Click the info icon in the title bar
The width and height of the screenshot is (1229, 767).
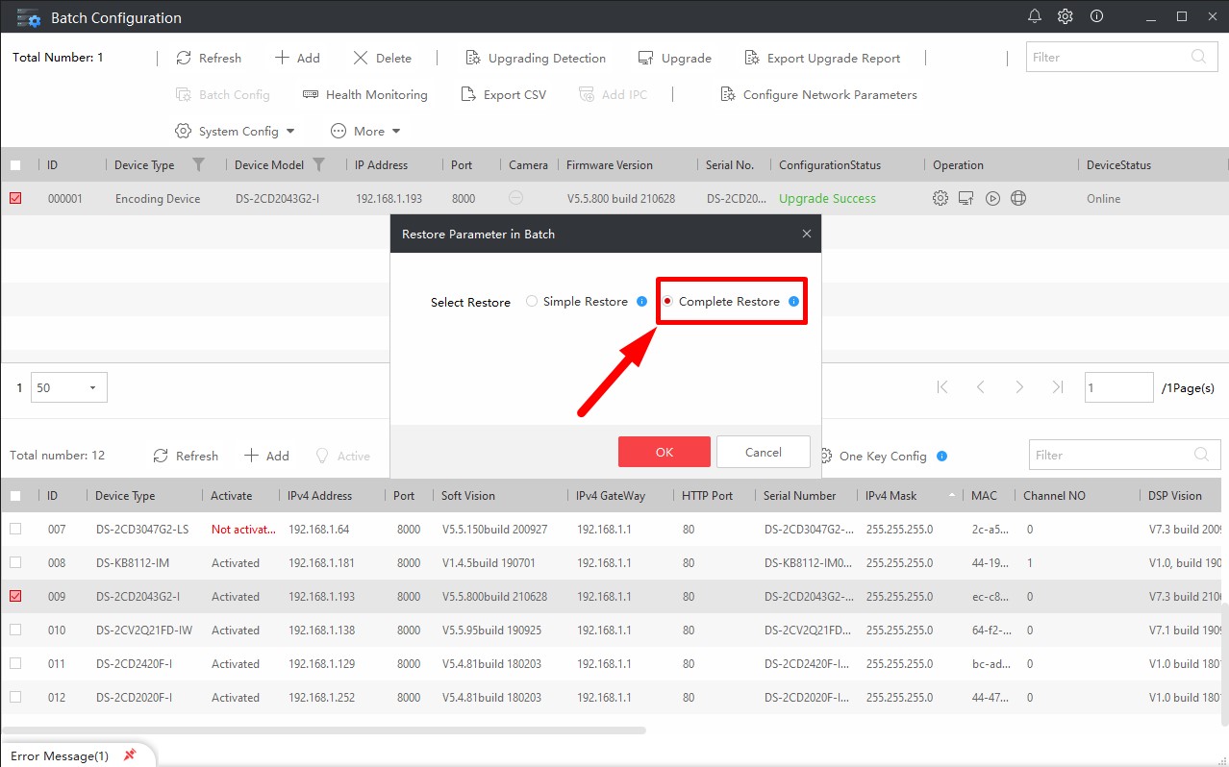click(x=1096, y=16)
